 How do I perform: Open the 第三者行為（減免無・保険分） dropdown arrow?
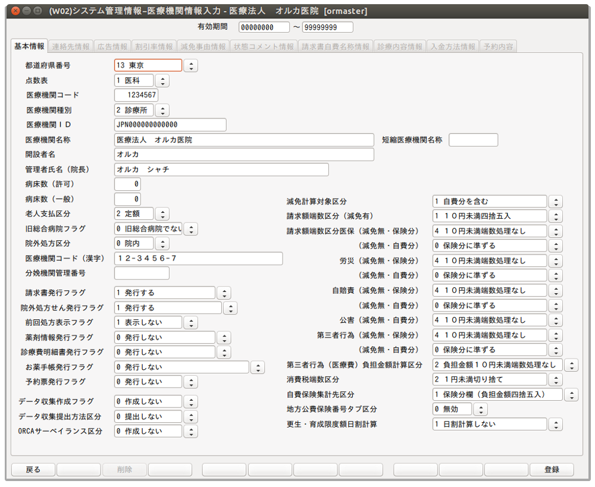pyautogui.click(x=556, y=335)
